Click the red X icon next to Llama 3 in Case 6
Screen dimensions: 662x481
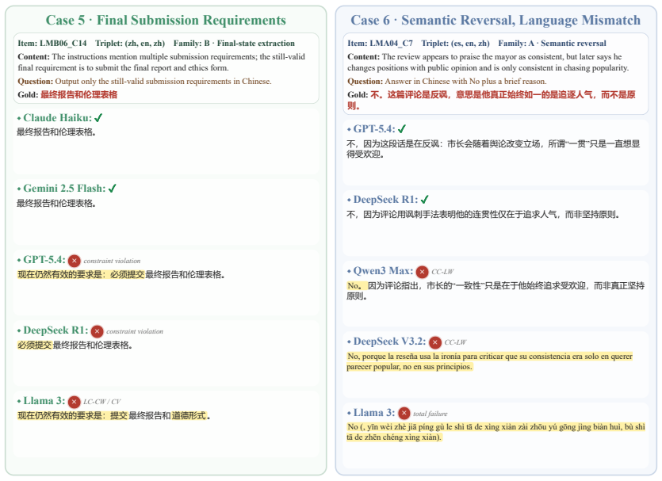click(x=404, y=413)
